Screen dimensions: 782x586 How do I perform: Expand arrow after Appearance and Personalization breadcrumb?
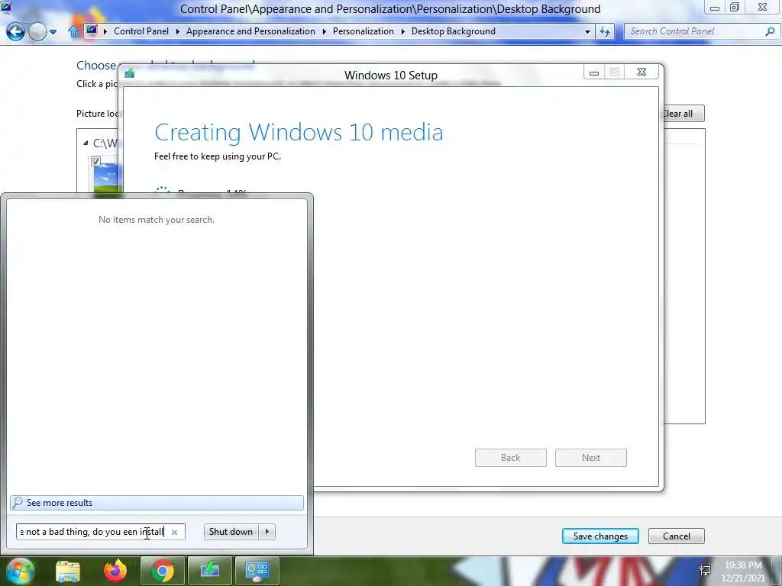point(324,31)
